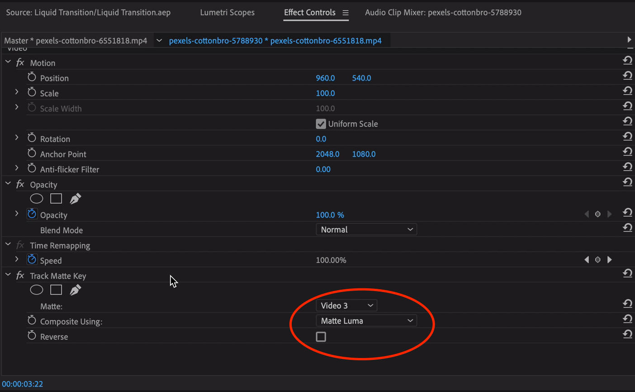Click the ellipse mask tool under Opacity
This screenshot has height=392, width=635.
click(37, 199)
